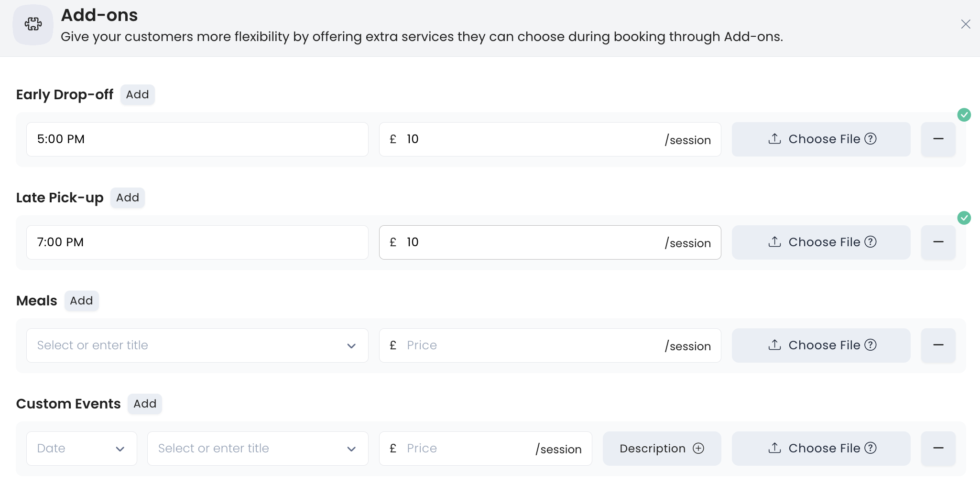The width and height of the screenshot is (980, 502).
Task: Remove the Custom Events row with minus
Action: coord(938,448)
